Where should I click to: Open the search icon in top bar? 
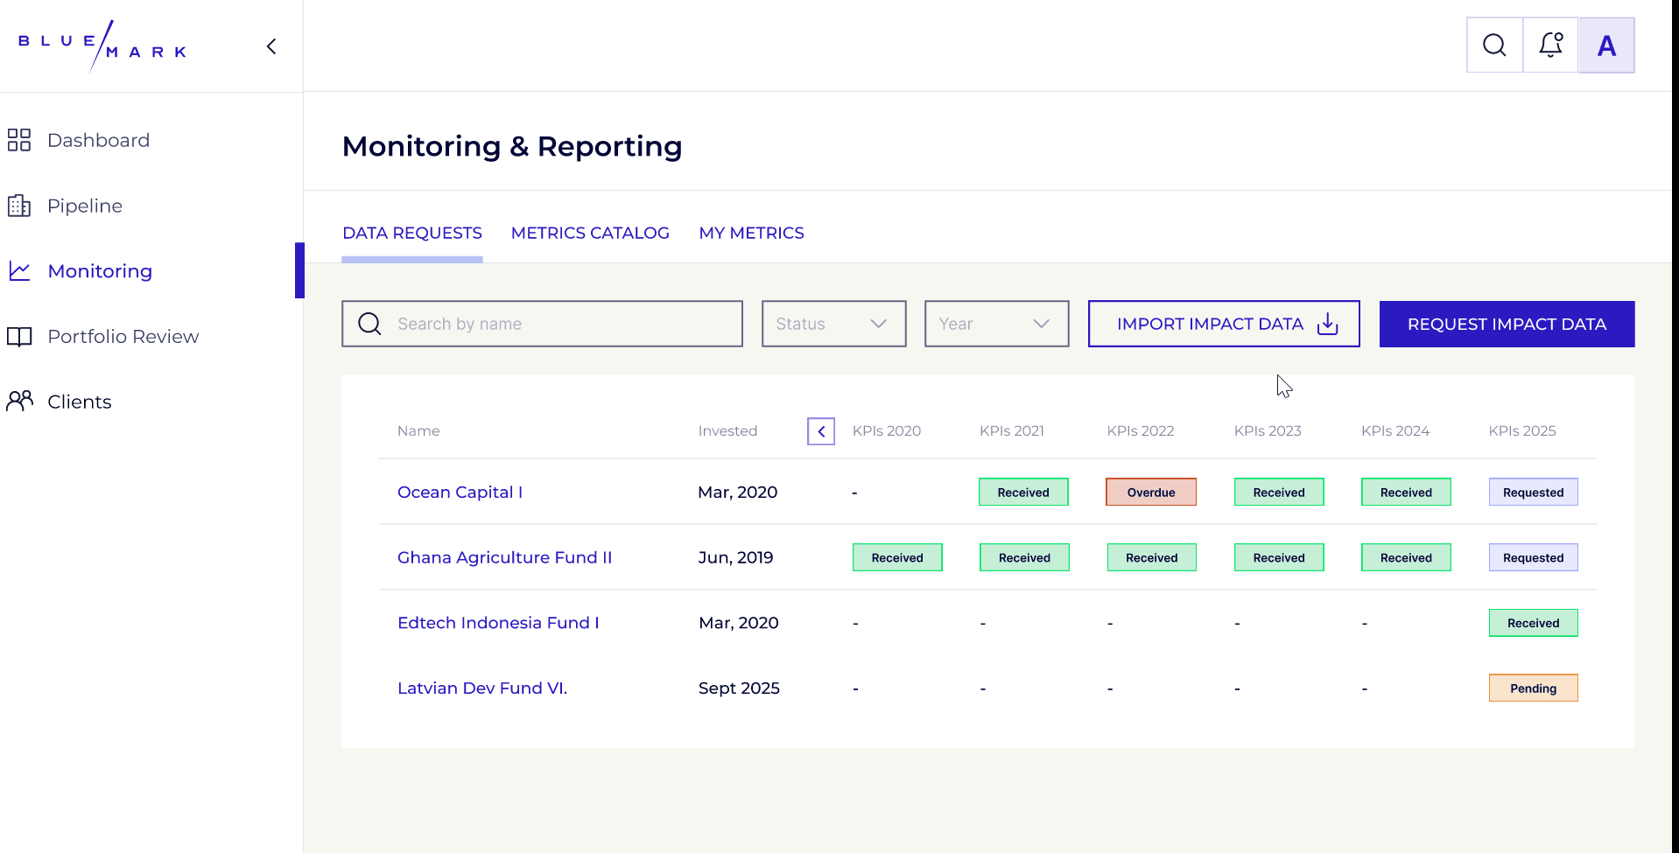(1494, 45)
